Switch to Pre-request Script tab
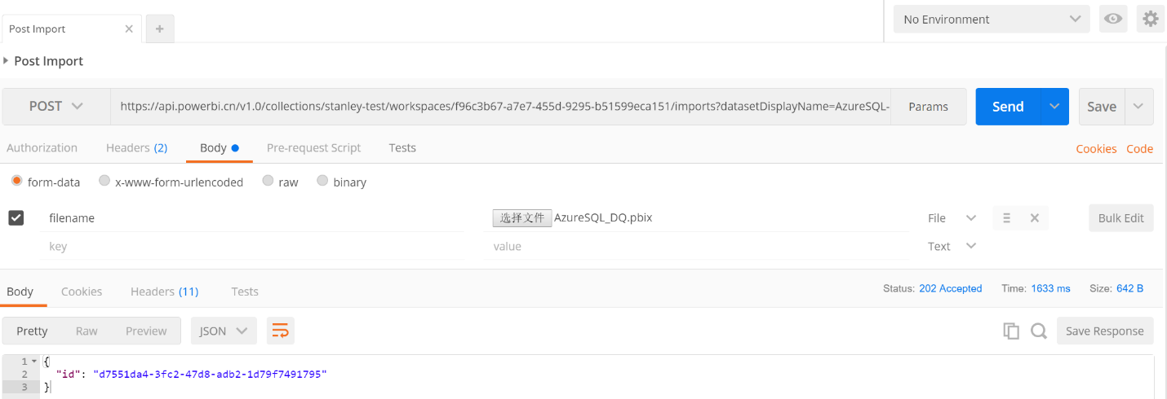The width and height of the screenshot is (1167, 399). tap(313, 147)
